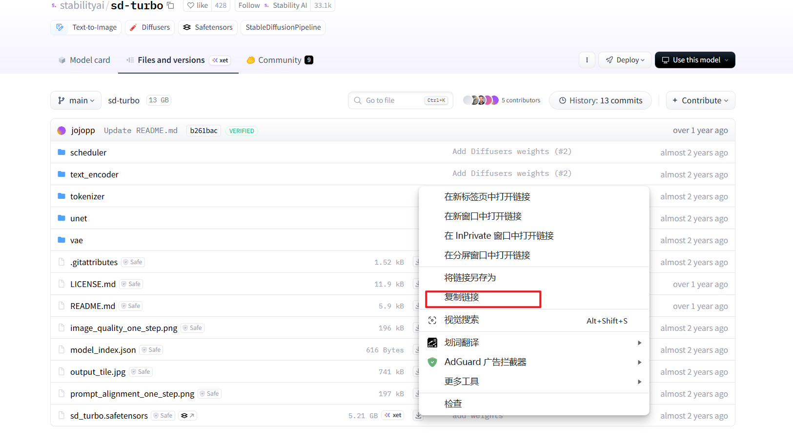Click the 428 likes count

point(221,5)
